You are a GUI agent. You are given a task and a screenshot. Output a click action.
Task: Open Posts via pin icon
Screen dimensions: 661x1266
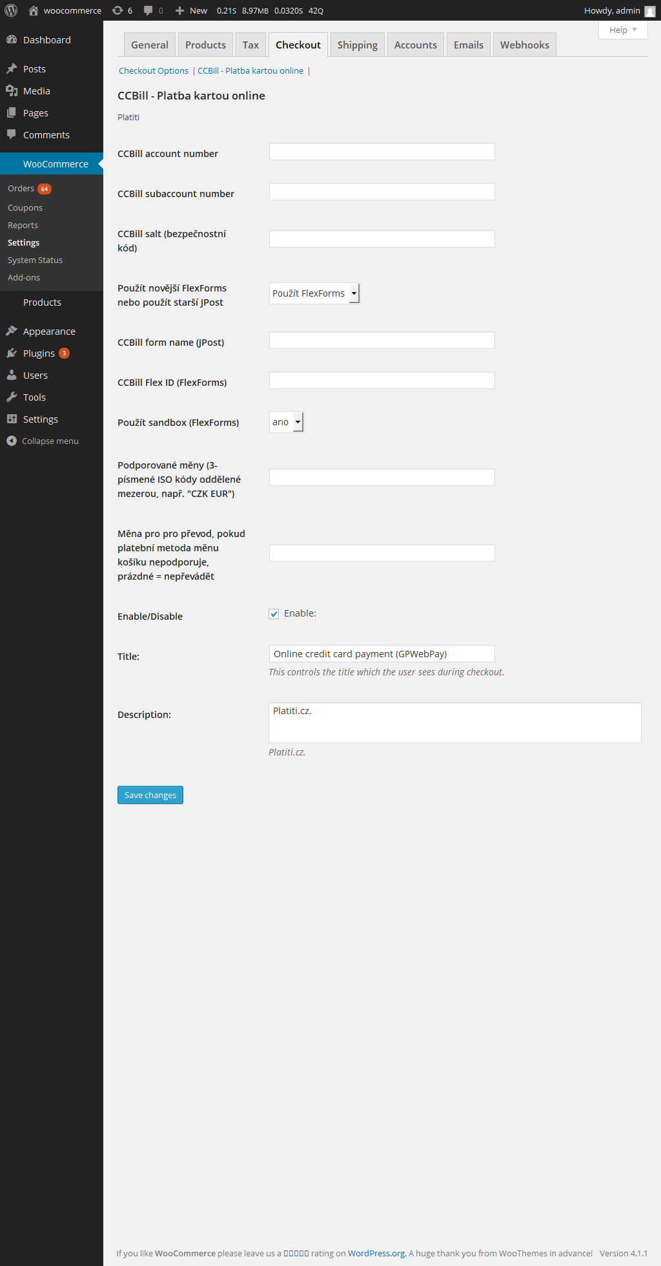pyautogui.click(x=12, y=69)
